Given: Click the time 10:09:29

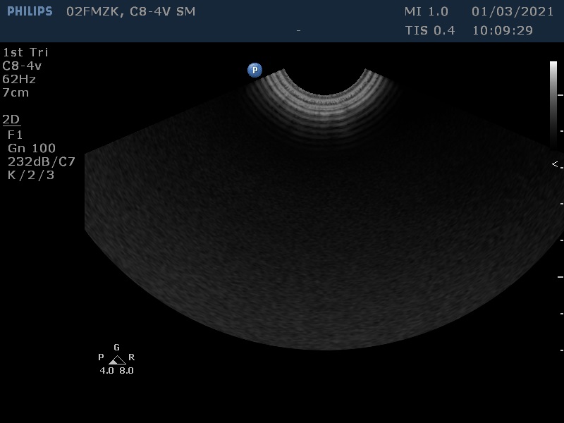Looking at the screenshot, I should (502, 30).
